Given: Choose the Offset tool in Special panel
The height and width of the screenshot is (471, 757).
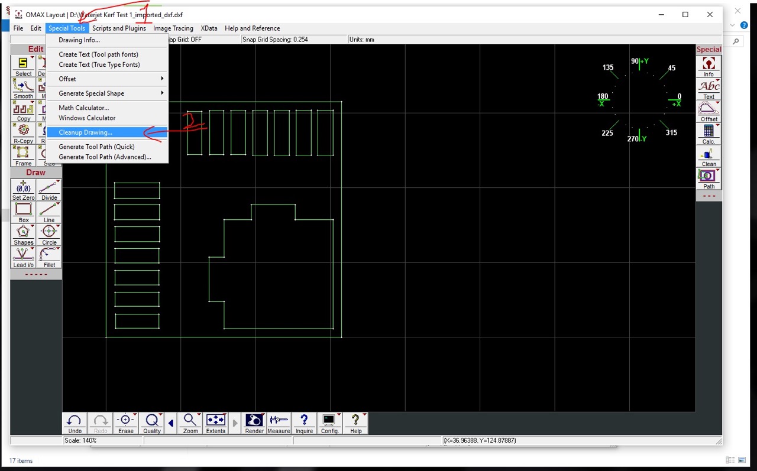Looking at the screenshot, I should point(709,112).
